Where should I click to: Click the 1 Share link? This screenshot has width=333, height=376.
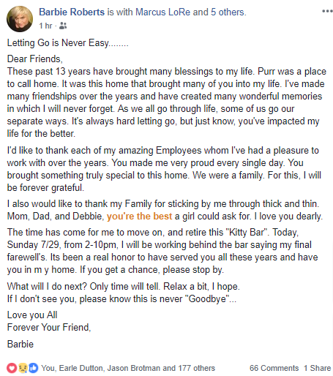[317, 368]
